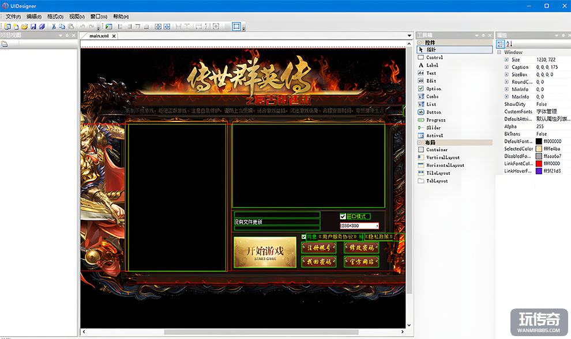Click the horizontal scrollbar of the canvas

[261, 332]
